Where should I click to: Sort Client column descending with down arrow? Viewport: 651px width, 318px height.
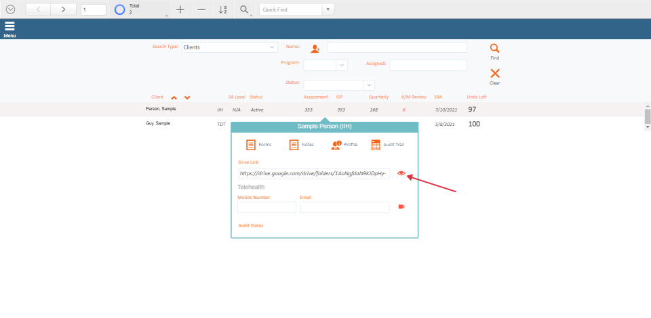[187, 97]
